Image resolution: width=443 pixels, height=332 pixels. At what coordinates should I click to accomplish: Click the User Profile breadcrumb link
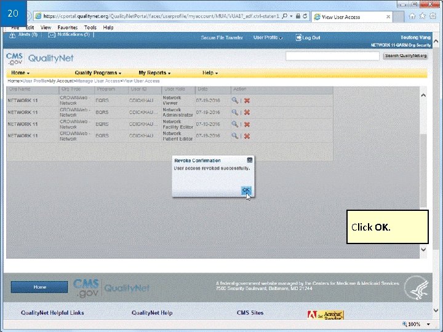point(34,81)
